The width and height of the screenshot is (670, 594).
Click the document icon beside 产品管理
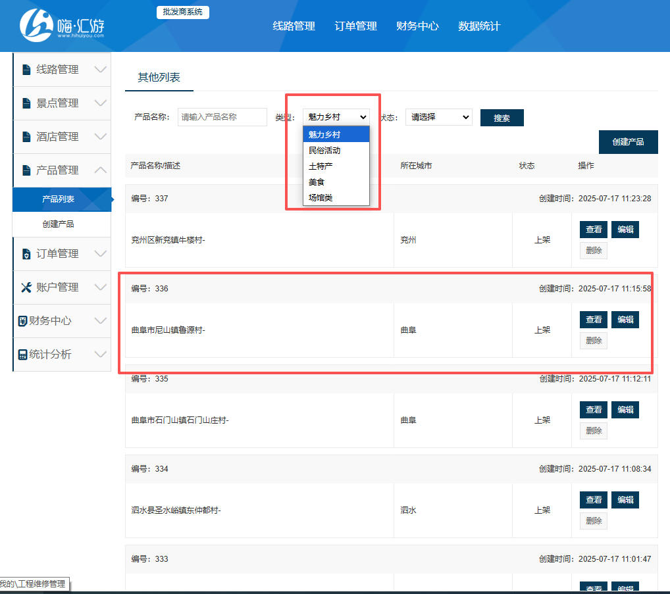[26, 170]
